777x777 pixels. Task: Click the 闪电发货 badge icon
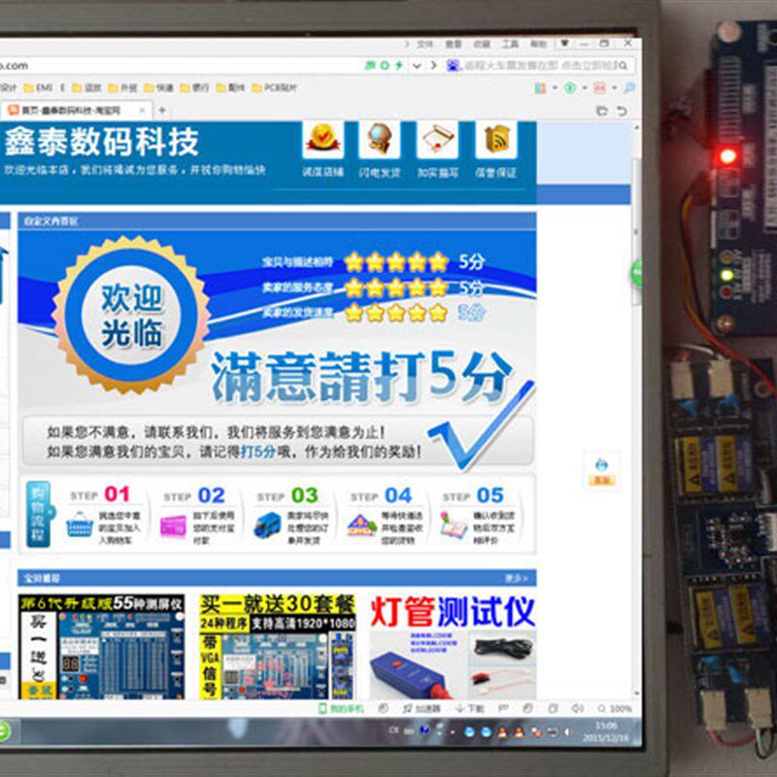pos(379,138)
